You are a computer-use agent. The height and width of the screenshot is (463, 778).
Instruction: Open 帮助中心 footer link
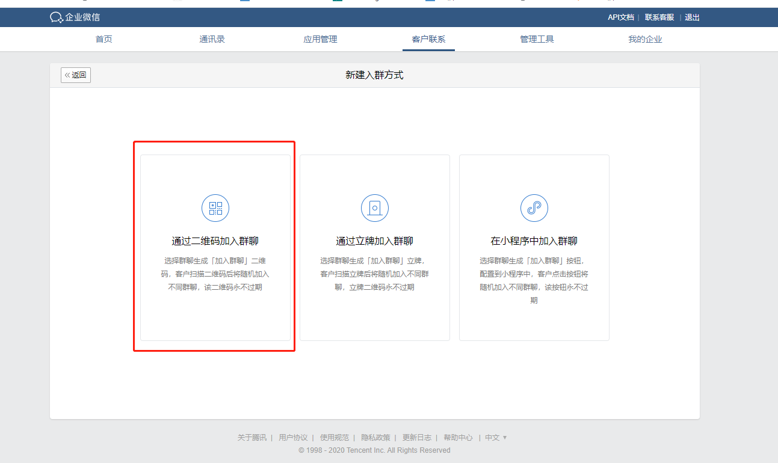coord(458,438)
